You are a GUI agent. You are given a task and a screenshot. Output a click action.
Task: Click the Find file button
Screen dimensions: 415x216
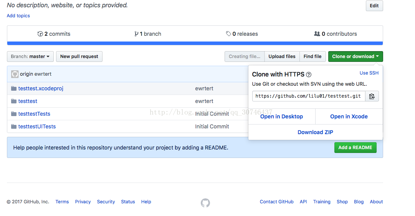coord(312,56)
